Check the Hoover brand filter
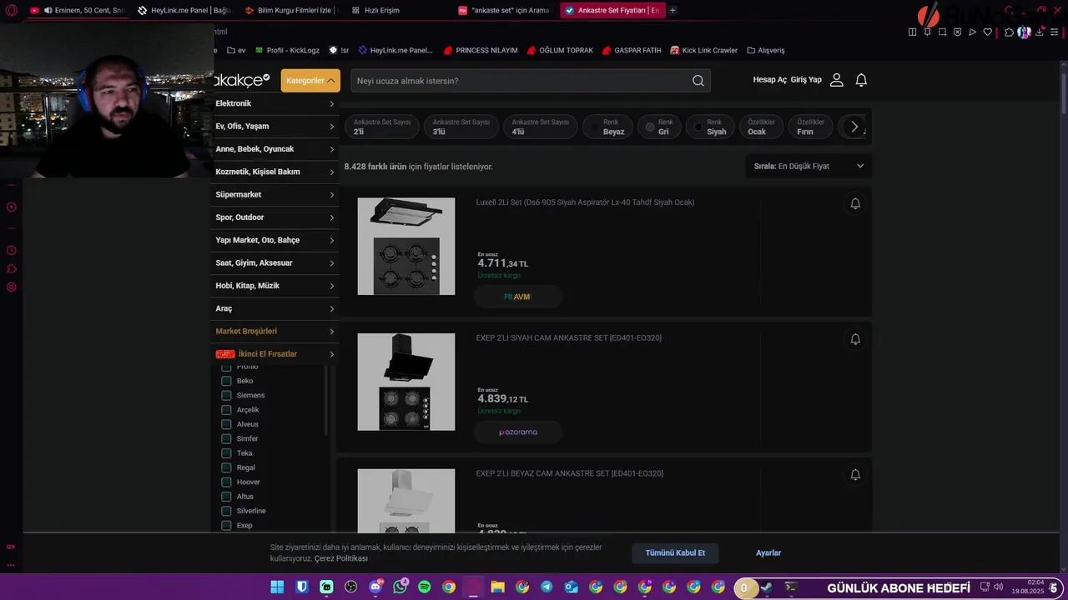1068x600 pixels. tap(226, 482)
